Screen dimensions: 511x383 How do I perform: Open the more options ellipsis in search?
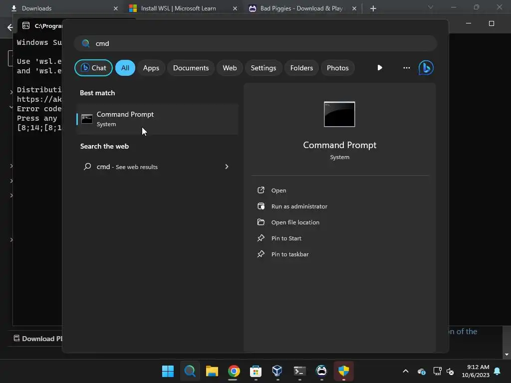[406, 68]
